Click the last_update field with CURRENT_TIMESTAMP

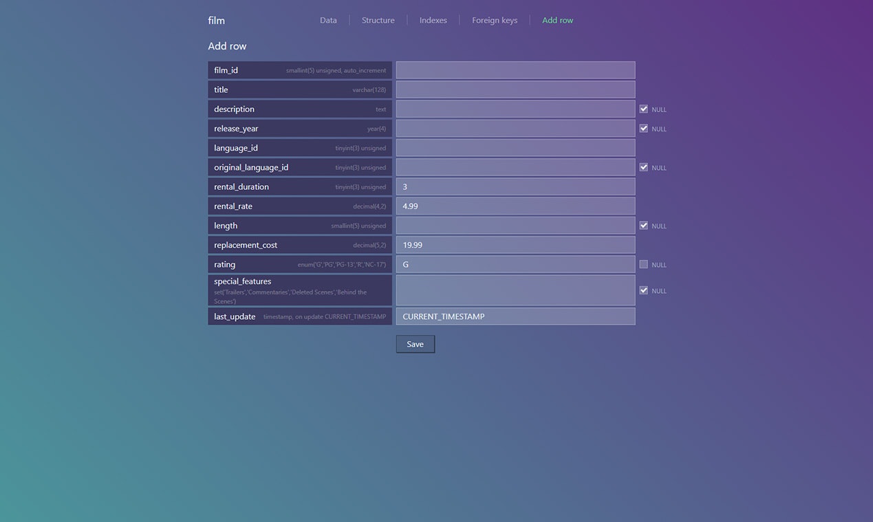tap(515, 316)
